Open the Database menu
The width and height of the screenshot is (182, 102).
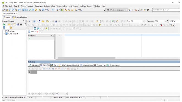(x=39, y=6)
